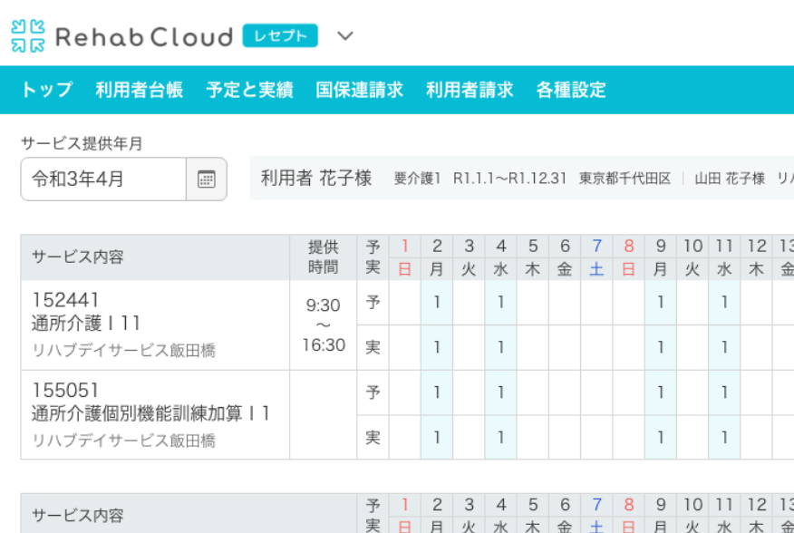Click the 提供時間 column header
794x533 pixels.
coord(323,257)
